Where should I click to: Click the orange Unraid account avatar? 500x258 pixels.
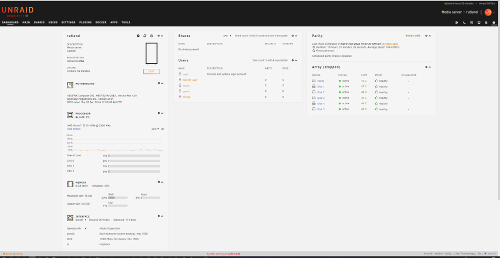(x=488, y=12)
